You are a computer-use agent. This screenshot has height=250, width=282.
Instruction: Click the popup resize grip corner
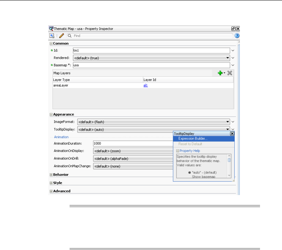[x=233, y=180]
